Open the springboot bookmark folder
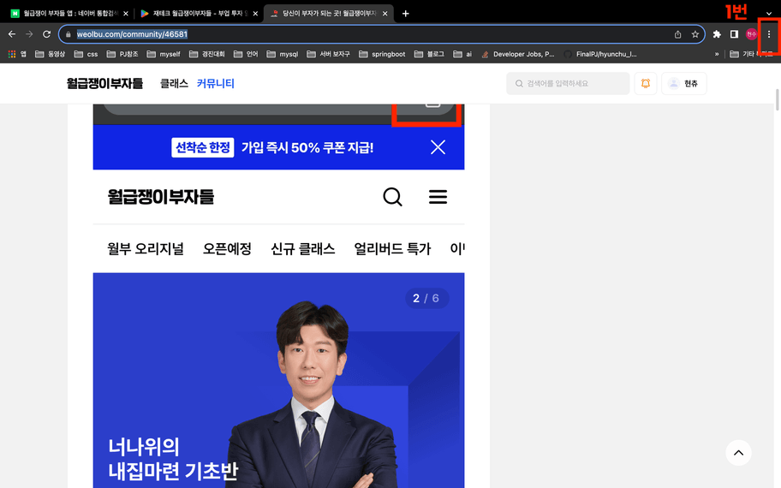 [382, 54]
